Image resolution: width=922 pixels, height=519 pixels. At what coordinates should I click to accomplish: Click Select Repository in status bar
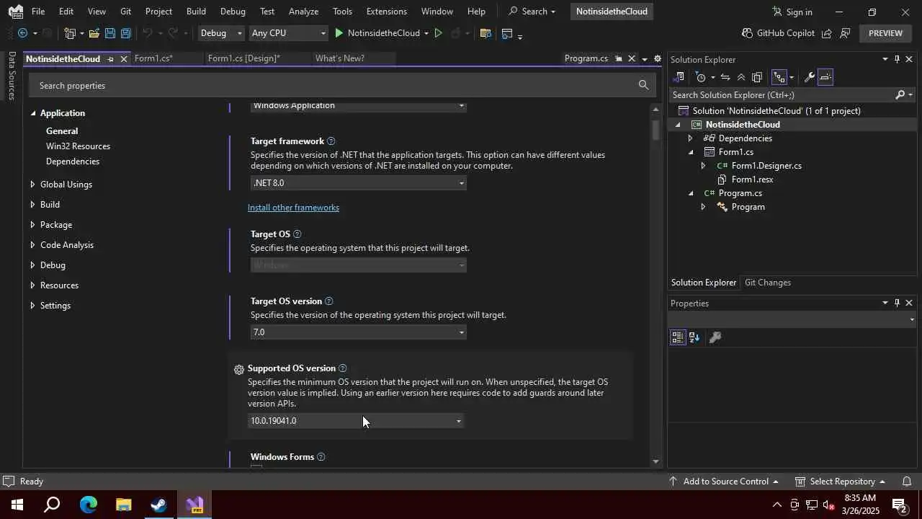click(x=840, y=482)
